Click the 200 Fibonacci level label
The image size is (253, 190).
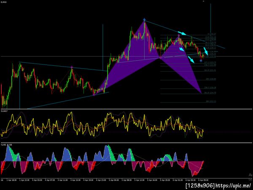pyautogui.click(x=211, y=79)
